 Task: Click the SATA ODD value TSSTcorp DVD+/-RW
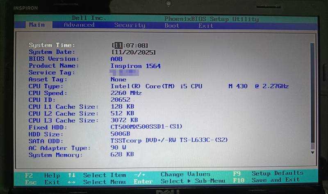tap(169, 140)
